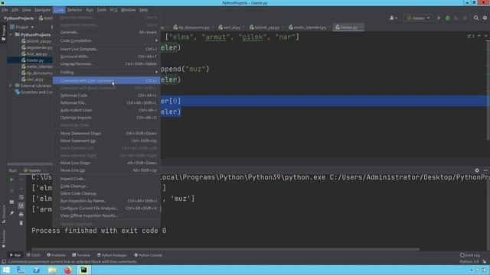Viewport: 490px width, 275px height.
Task: Open the listeler run configuration dropdown
Action: coord(419,18)
